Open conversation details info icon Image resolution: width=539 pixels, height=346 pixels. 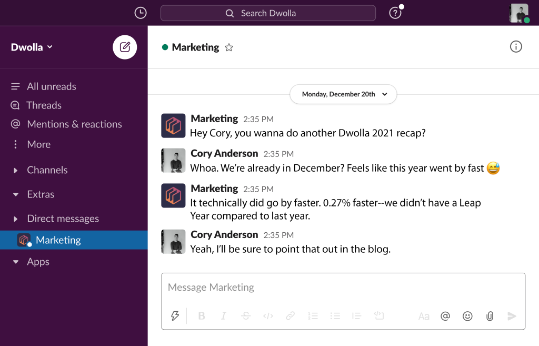516,47
